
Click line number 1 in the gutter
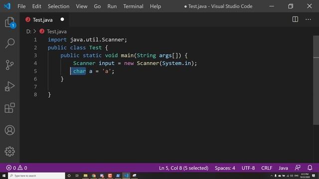[35, 40]
